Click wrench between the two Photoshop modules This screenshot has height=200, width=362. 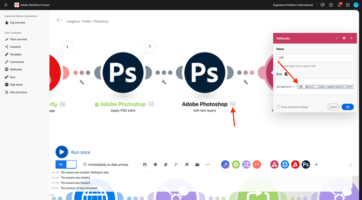click(164, 82)
